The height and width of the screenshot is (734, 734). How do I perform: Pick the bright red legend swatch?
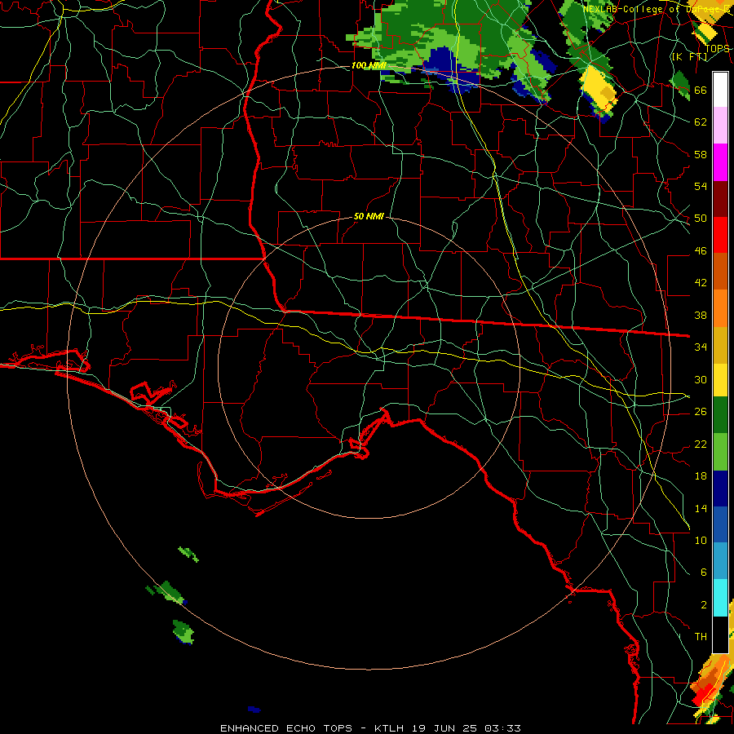click(720, 235)
